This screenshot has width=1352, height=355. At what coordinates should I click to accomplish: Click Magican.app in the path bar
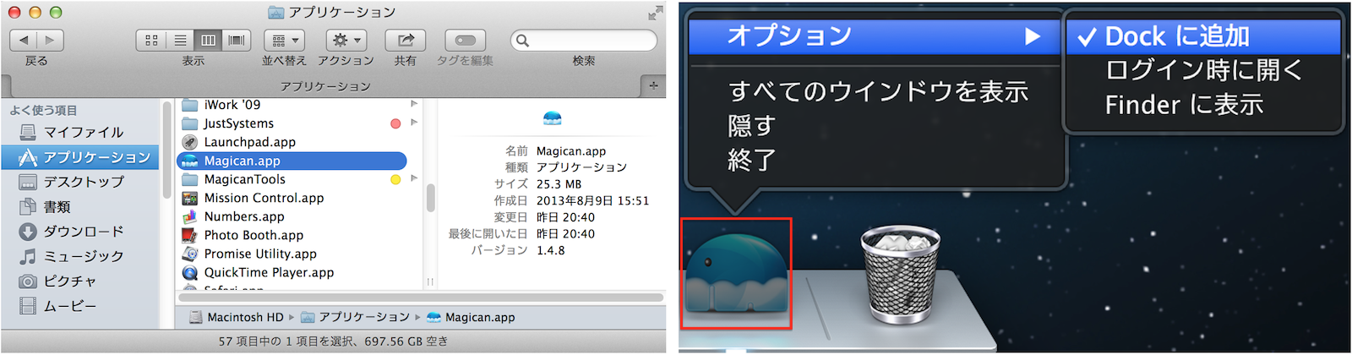pos(472,318)
